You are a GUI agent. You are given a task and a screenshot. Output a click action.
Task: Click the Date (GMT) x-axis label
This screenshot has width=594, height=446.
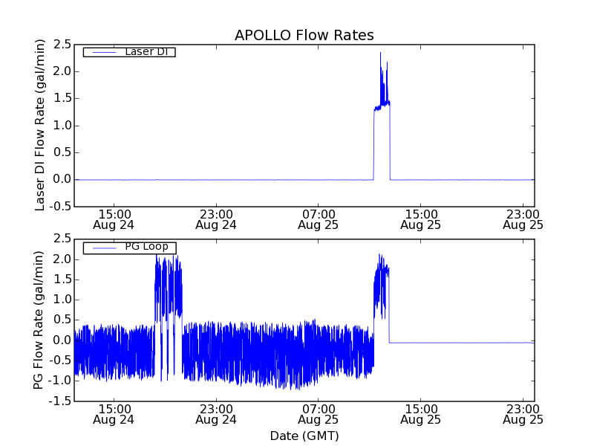(x=304, y=436)
